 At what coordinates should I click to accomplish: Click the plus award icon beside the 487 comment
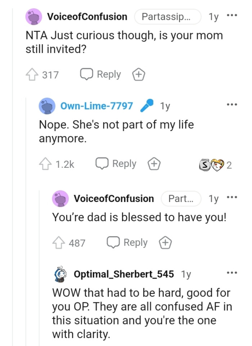(x=165, y=242)
